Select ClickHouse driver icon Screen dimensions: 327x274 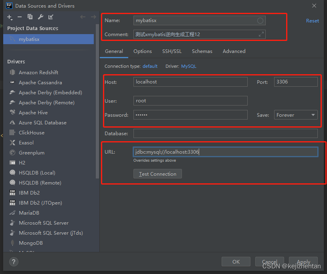click(x=12, y=132)
